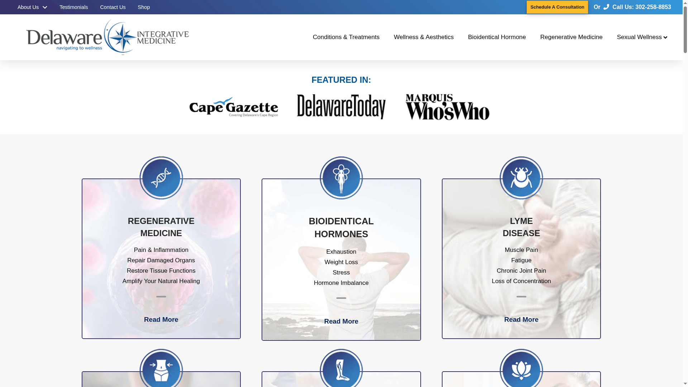Viewport: 688px width, 387px height.
Task: Select the leg vein icon in the bottom middle
Action: click(x=341, y=369)
